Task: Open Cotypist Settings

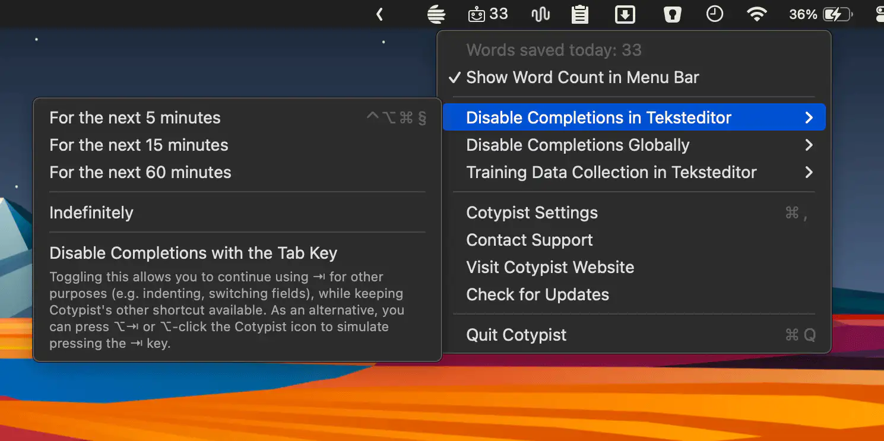Action: 532,213
